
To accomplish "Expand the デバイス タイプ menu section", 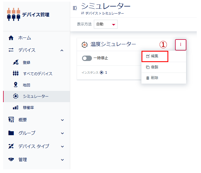I will [62, 146].
